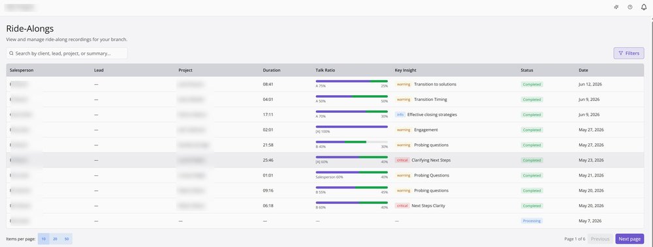Sort by the Project column header
Image resolution: width=653 pixels, height=247 pixels.
coord(185,70)
